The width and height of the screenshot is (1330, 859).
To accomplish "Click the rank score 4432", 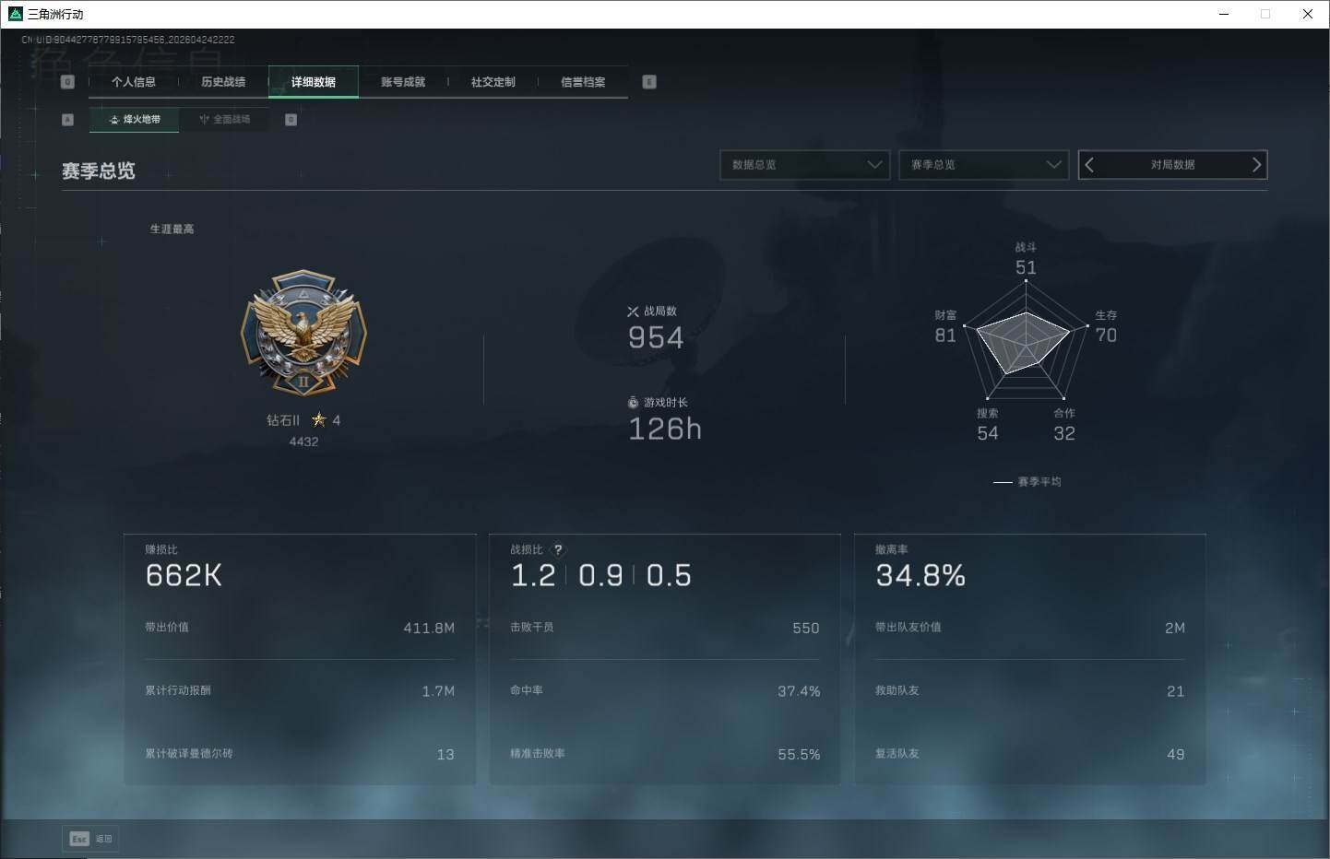I will tap(303, 441).
